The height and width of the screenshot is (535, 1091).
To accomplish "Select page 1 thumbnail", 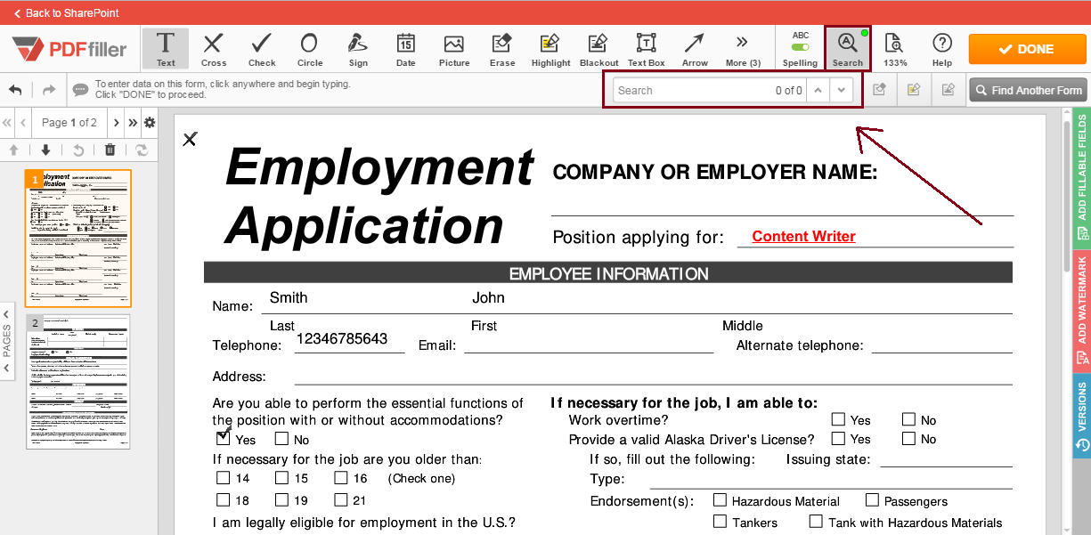I will (77, 238).
